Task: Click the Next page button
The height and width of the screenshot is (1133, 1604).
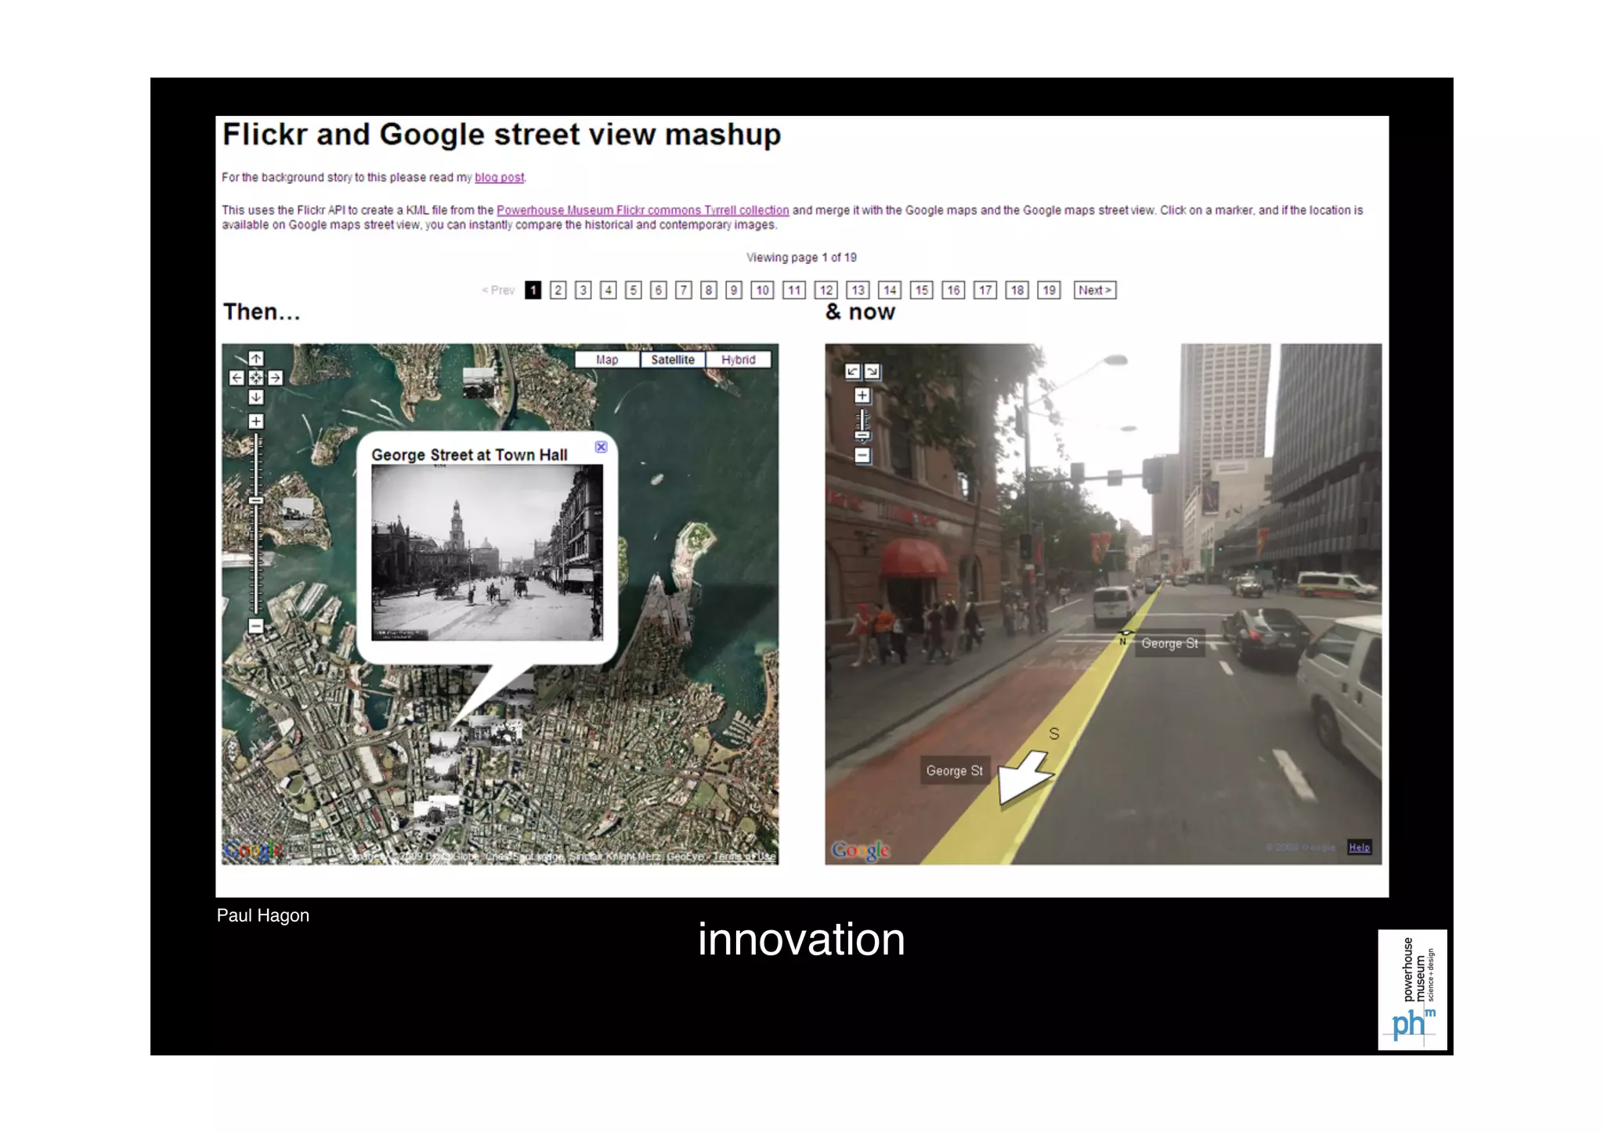Action: (x=1095, y=290)
